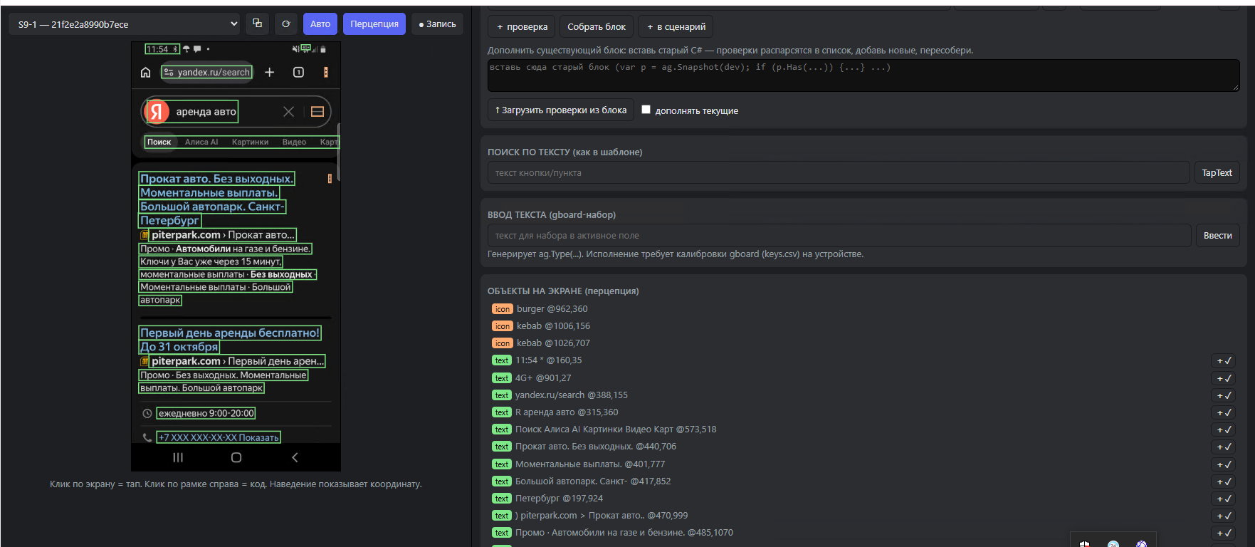This screenshot has height=547, width=1255.
Task: Add check for 'Петербург' row
Action: pyautogui.click(x=1224, y=499)
